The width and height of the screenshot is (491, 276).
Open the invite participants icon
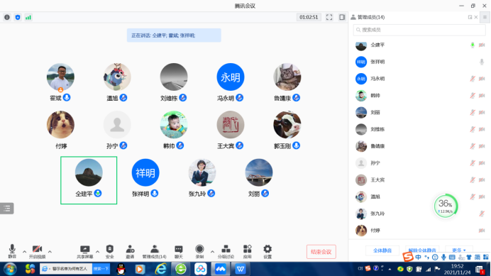pyautogui.click(x=130, y=252)
